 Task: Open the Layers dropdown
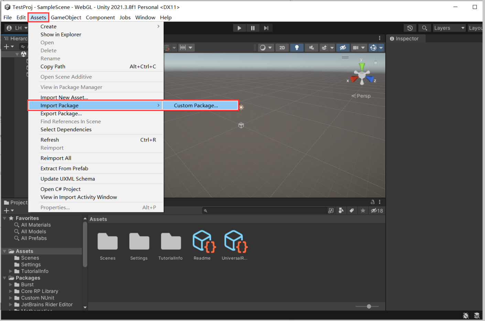click(449, 28)
